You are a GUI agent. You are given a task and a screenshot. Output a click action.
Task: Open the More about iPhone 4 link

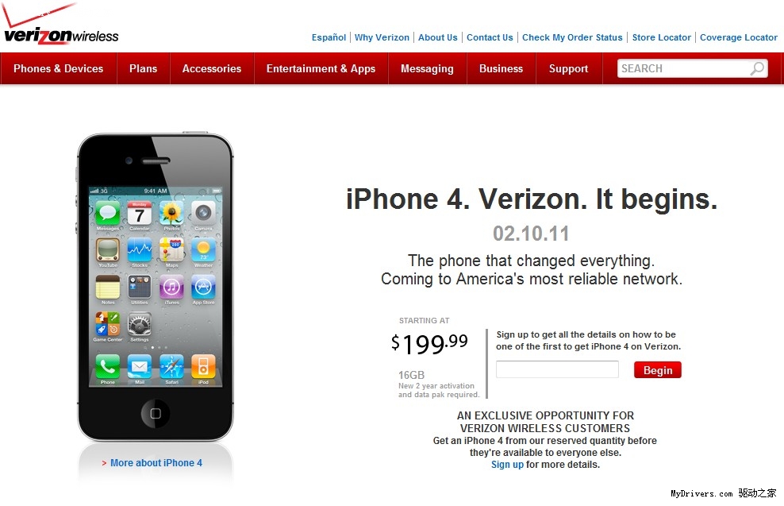(156, 463)
